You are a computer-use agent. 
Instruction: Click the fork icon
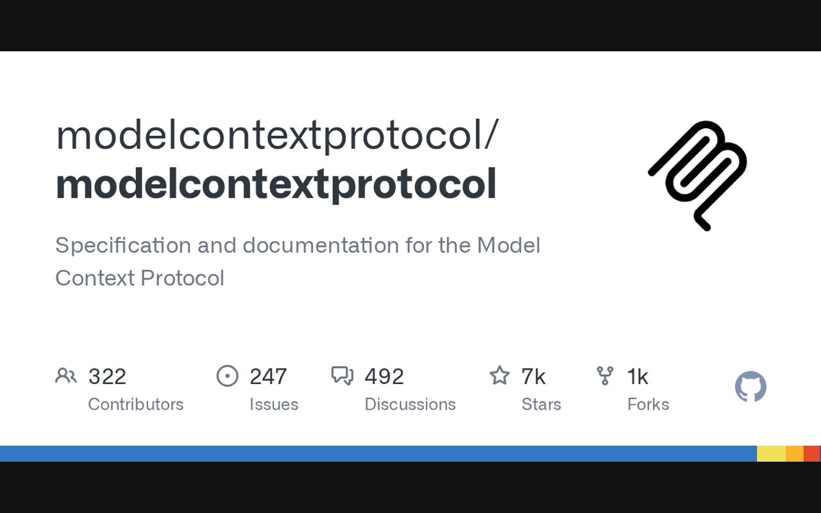(605, 376)
